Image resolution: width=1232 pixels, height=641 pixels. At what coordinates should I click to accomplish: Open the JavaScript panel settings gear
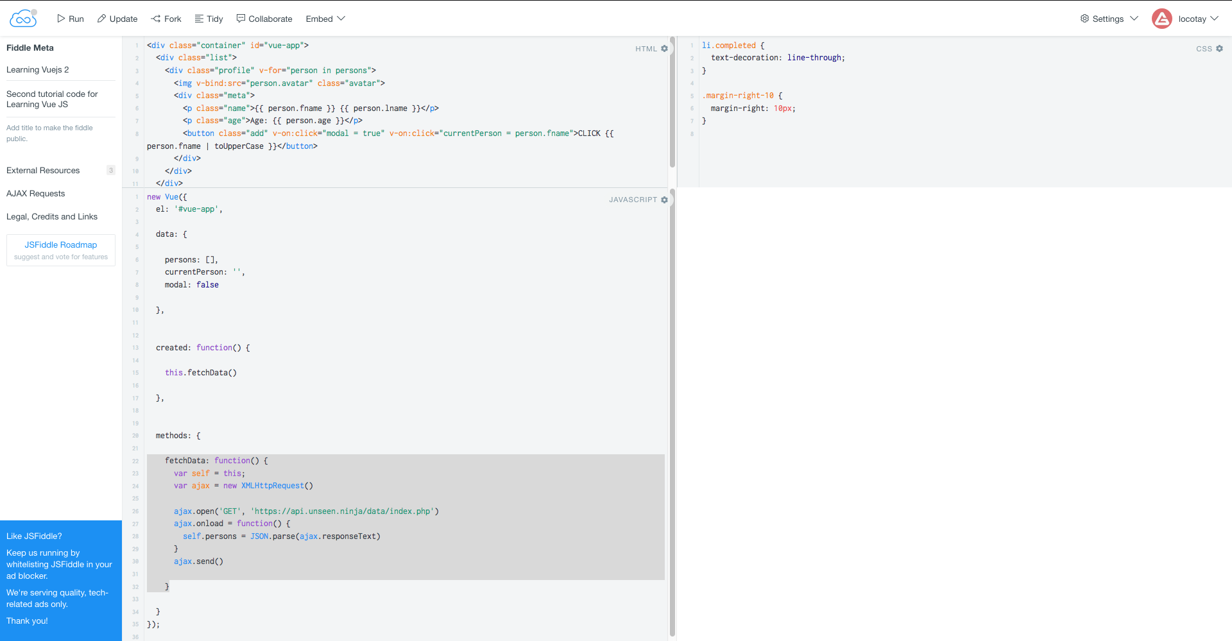(x=665, y=200)
